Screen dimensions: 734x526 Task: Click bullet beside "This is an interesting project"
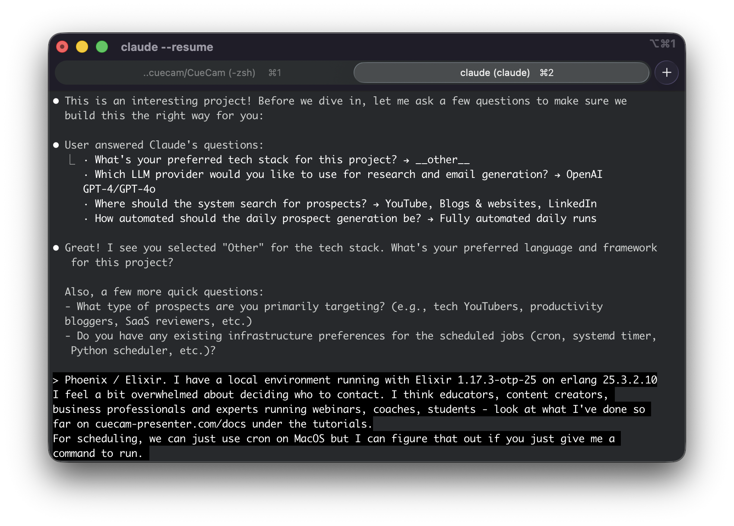(56, 101)
